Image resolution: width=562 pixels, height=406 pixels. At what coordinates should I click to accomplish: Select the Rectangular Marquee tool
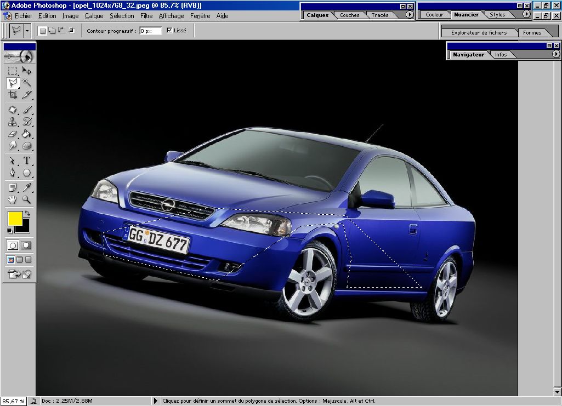13,71
